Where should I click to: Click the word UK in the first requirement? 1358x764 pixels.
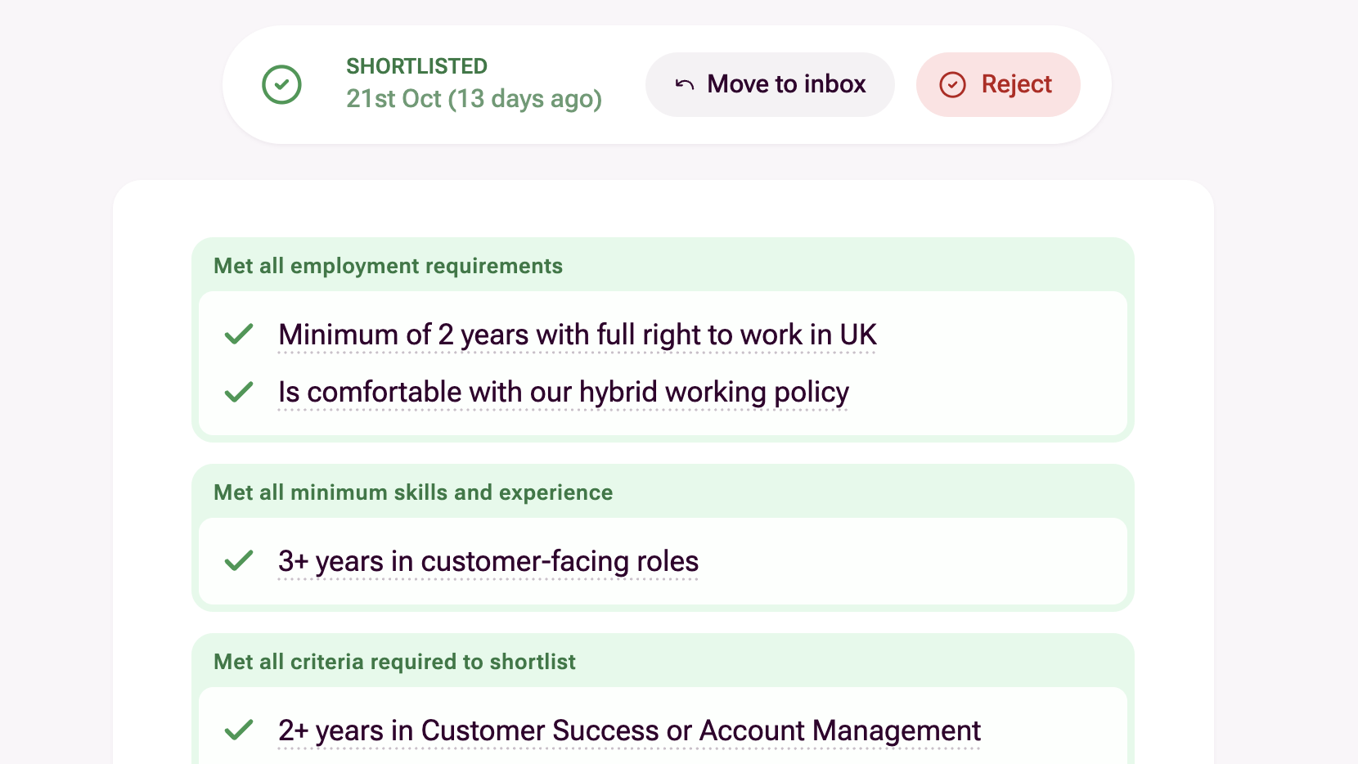[857, 335]
